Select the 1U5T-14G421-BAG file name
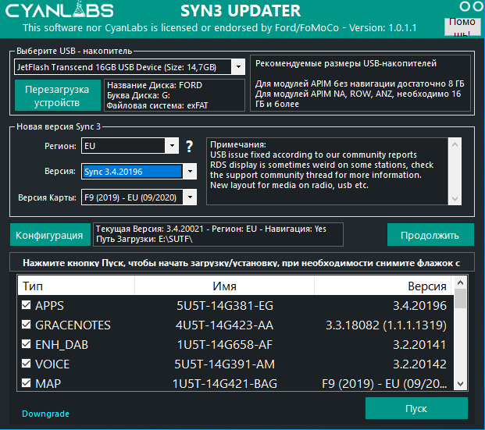Image resolution: width=485 pixels, height=430 pixels. coord(225,384)
